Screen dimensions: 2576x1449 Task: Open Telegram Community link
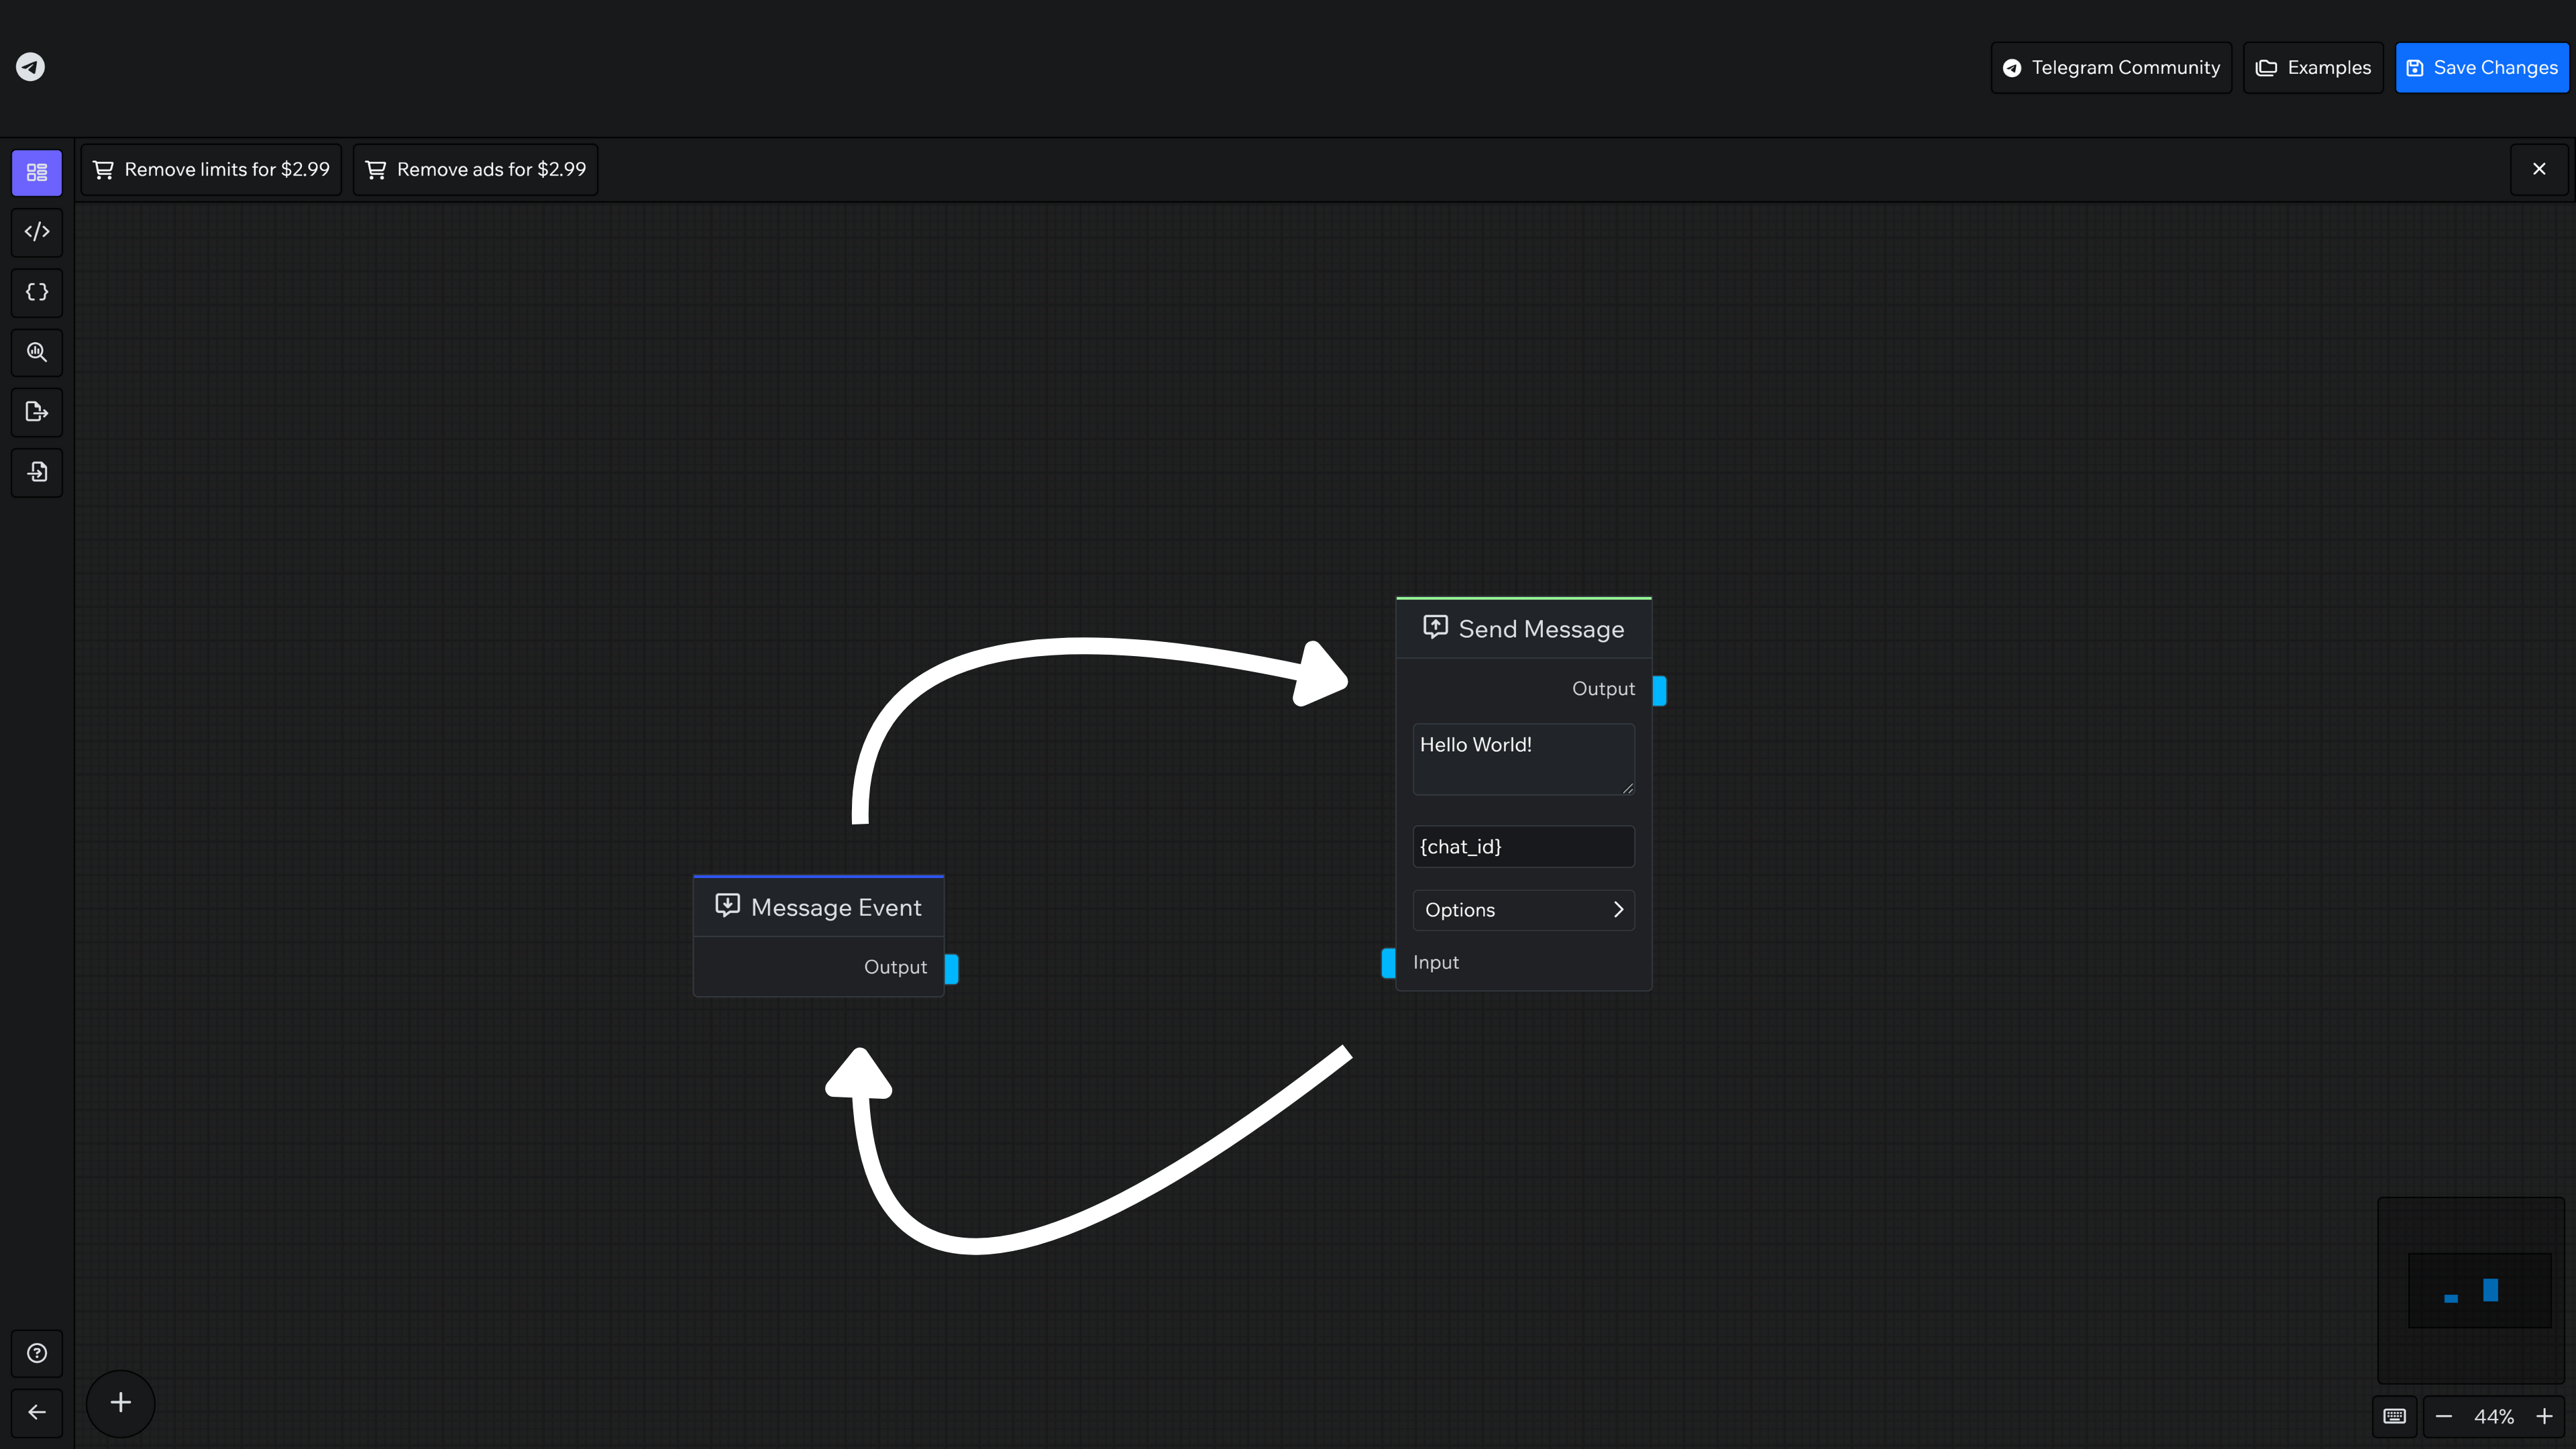coord(2111,67)
